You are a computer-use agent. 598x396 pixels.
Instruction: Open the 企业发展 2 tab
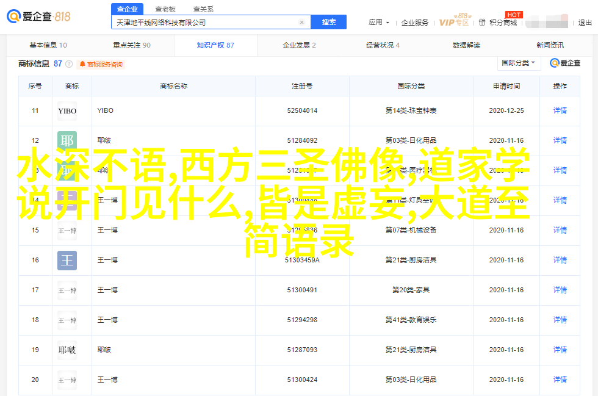pyautogui.click(x=299, y=45)
